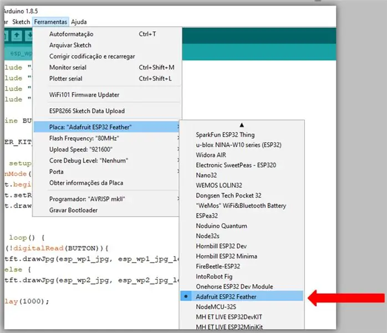Select Node32s board
Viewport: 387px width, 333px height.
[x=242, y=236]
